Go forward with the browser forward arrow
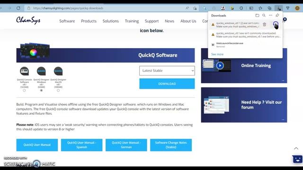Viewport: 303px width, 170px height. click(x=9, y=8)
